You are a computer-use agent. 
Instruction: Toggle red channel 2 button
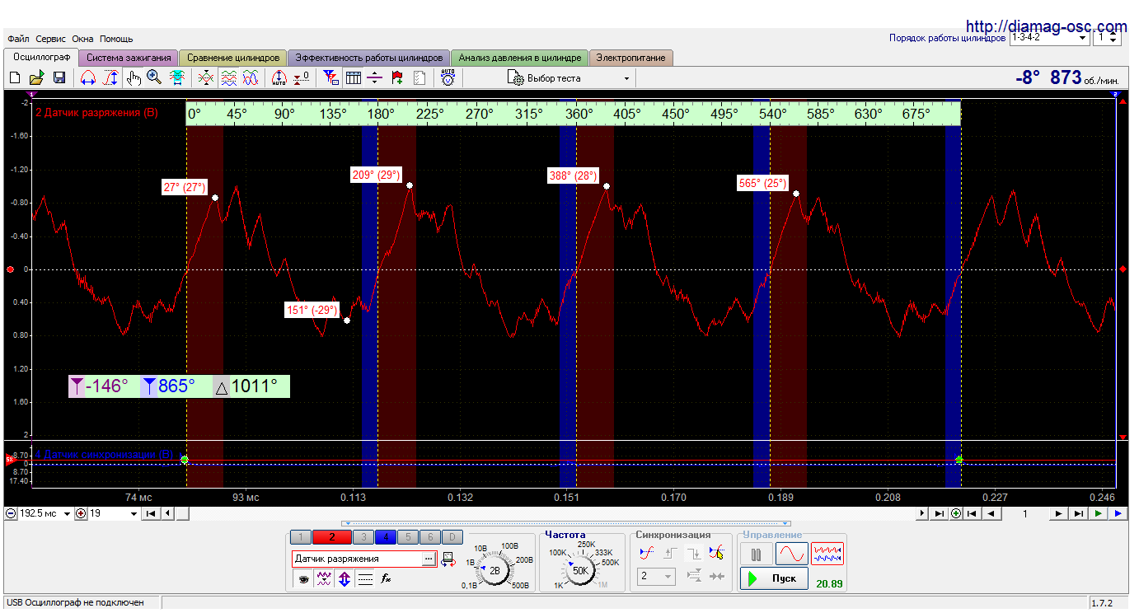point(332,537)
